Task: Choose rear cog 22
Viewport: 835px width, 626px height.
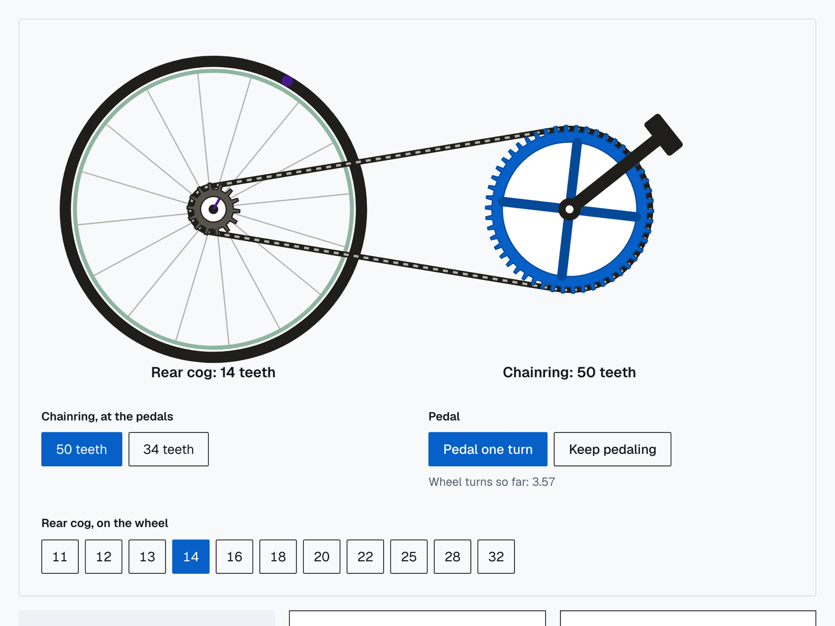Action: (x=365, y=557)
